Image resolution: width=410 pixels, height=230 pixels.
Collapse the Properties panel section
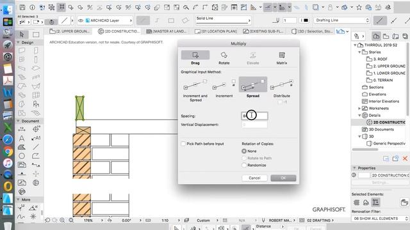(x=354, y=168)
